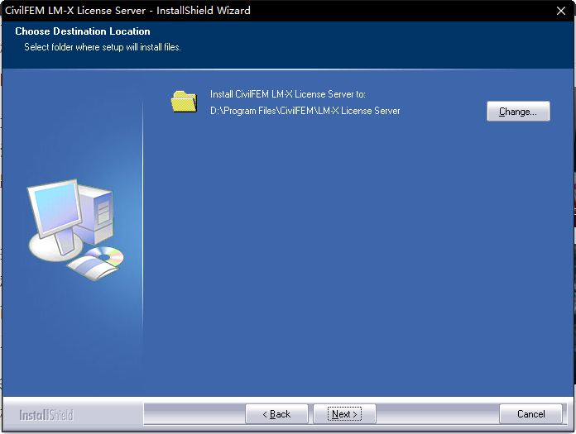Click 'Select folder where setup will install files.' text

pyautogui.click(x=103, y=47)
